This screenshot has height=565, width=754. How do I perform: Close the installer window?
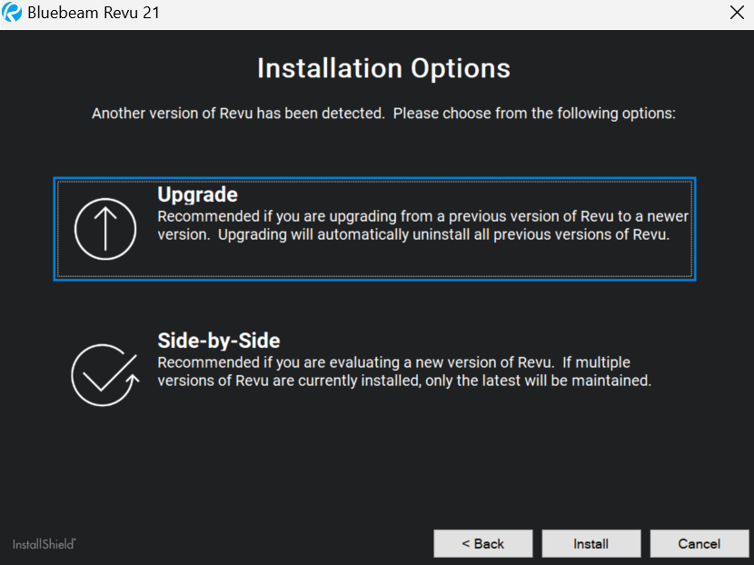tap(738, 13)
